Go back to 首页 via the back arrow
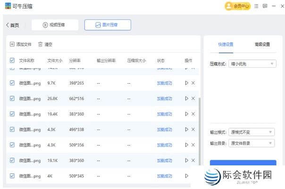 13,25
